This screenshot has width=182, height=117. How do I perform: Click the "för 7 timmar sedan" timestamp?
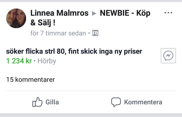(58, 33)
